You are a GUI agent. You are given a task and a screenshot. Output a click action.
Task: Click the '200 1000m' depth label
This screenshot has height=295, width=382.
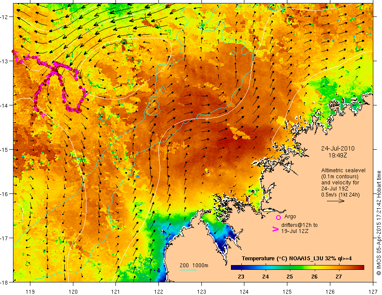tap(194, 265)
